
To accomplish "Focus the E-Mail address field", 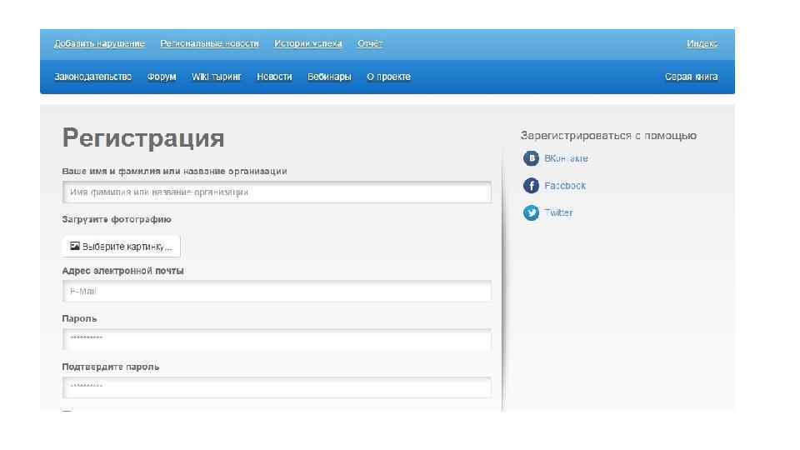I will click(x=277, y=292).
